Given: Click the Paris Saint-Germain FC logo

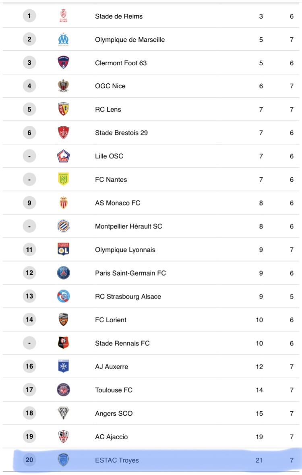Looking at the screenshot, I should pos(63,273).
